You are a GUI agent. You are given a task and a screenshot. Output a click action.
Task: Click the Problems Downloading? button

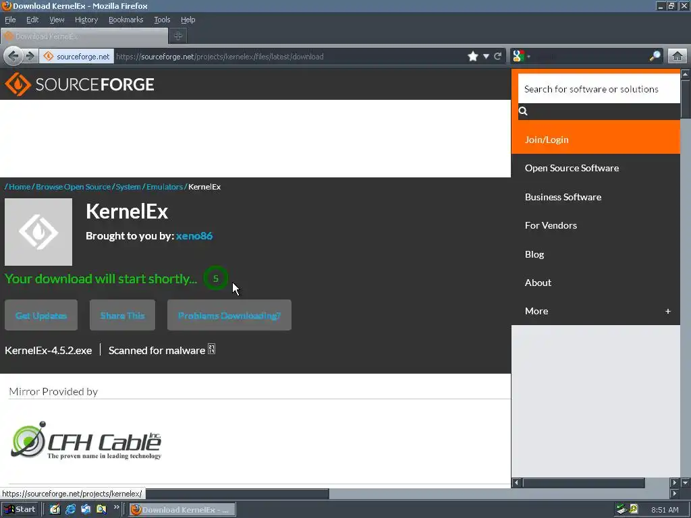point(229,315)
